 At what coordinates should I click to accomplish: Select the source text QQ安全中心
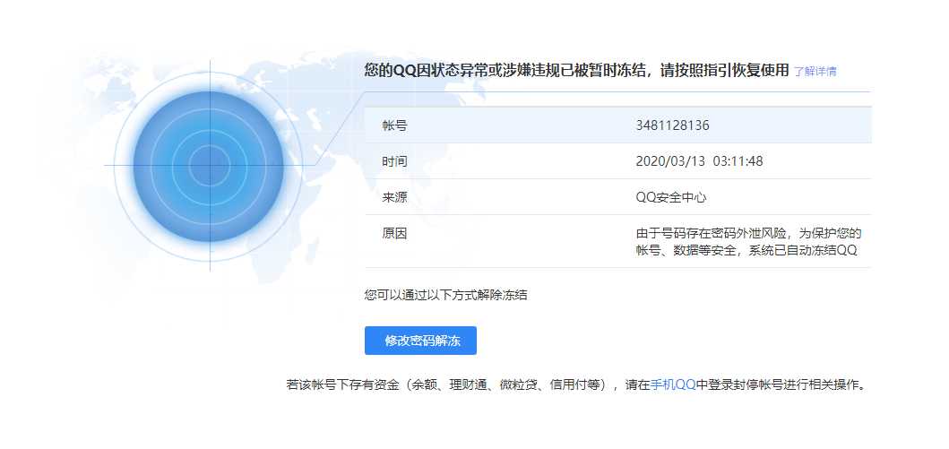tap(671, 197)
